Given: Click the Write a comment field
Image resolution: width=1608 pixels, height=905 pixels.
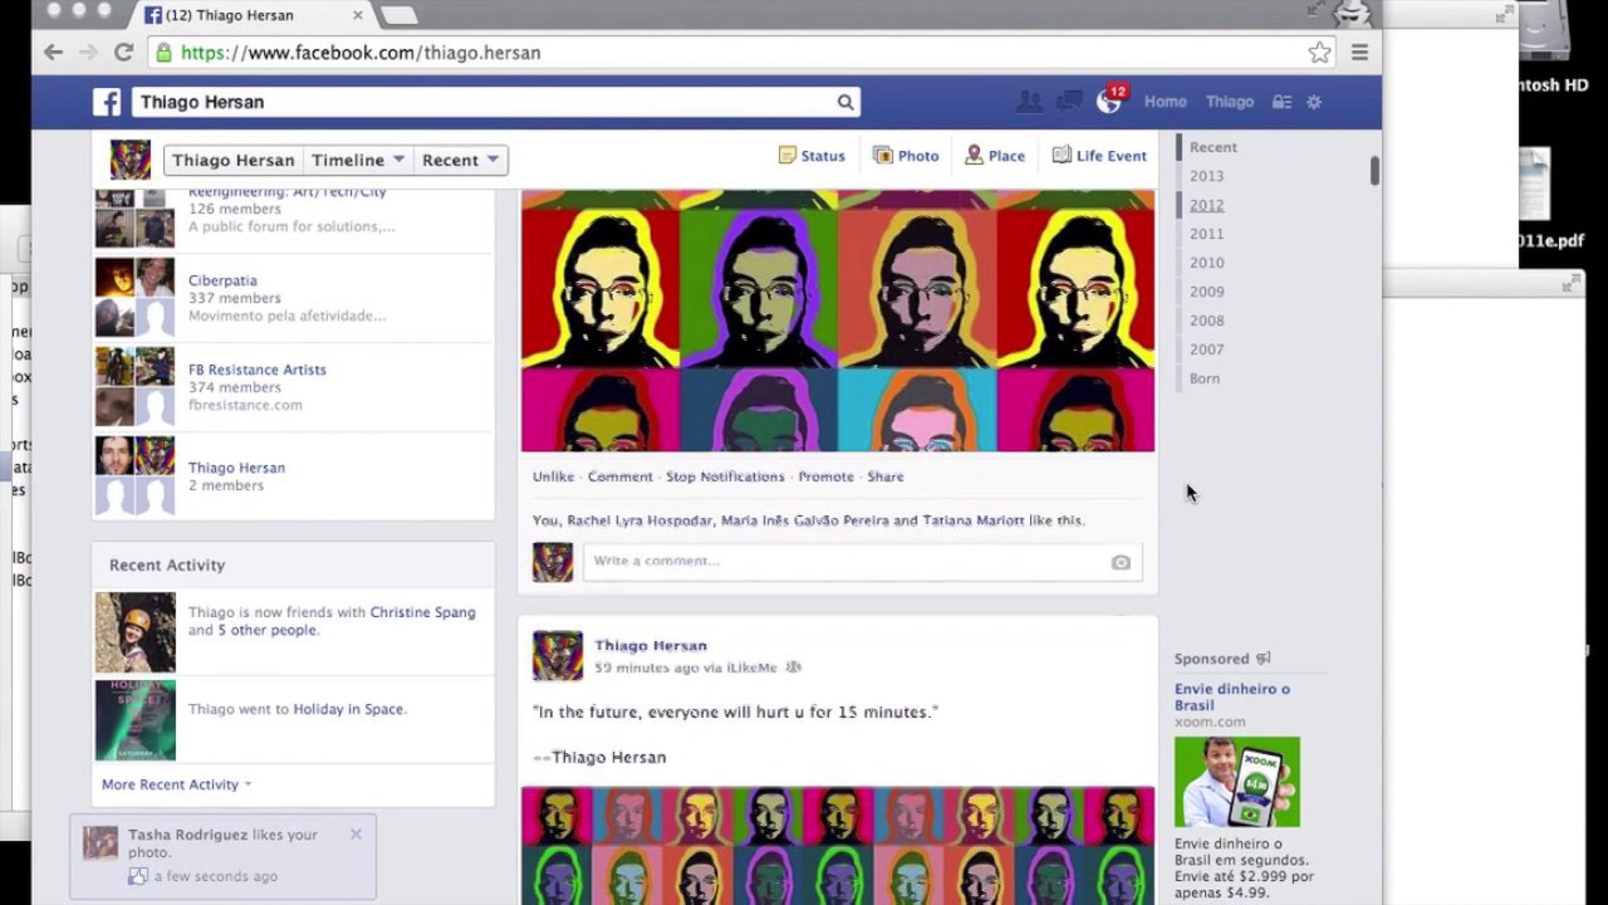Looking at the screenshot, I should click(862, 562).
